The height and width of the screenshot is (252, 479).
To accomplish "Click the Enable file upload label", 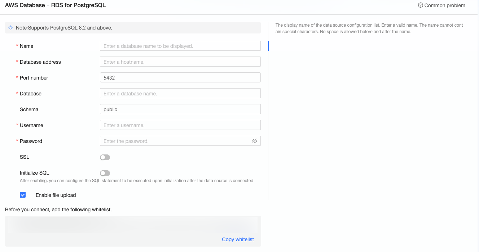I will point(56,195).
